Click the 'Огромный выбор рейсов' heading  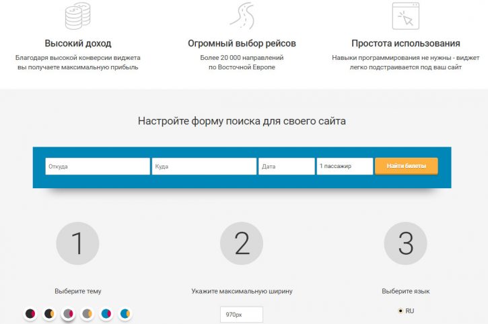pyautogui.click(x=242, y=43)
